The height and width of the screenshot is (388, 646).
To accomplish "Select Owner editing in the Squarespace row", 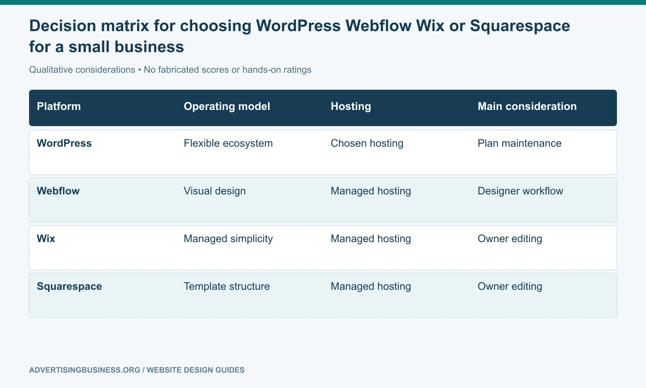I will click(x=510, y=286).
